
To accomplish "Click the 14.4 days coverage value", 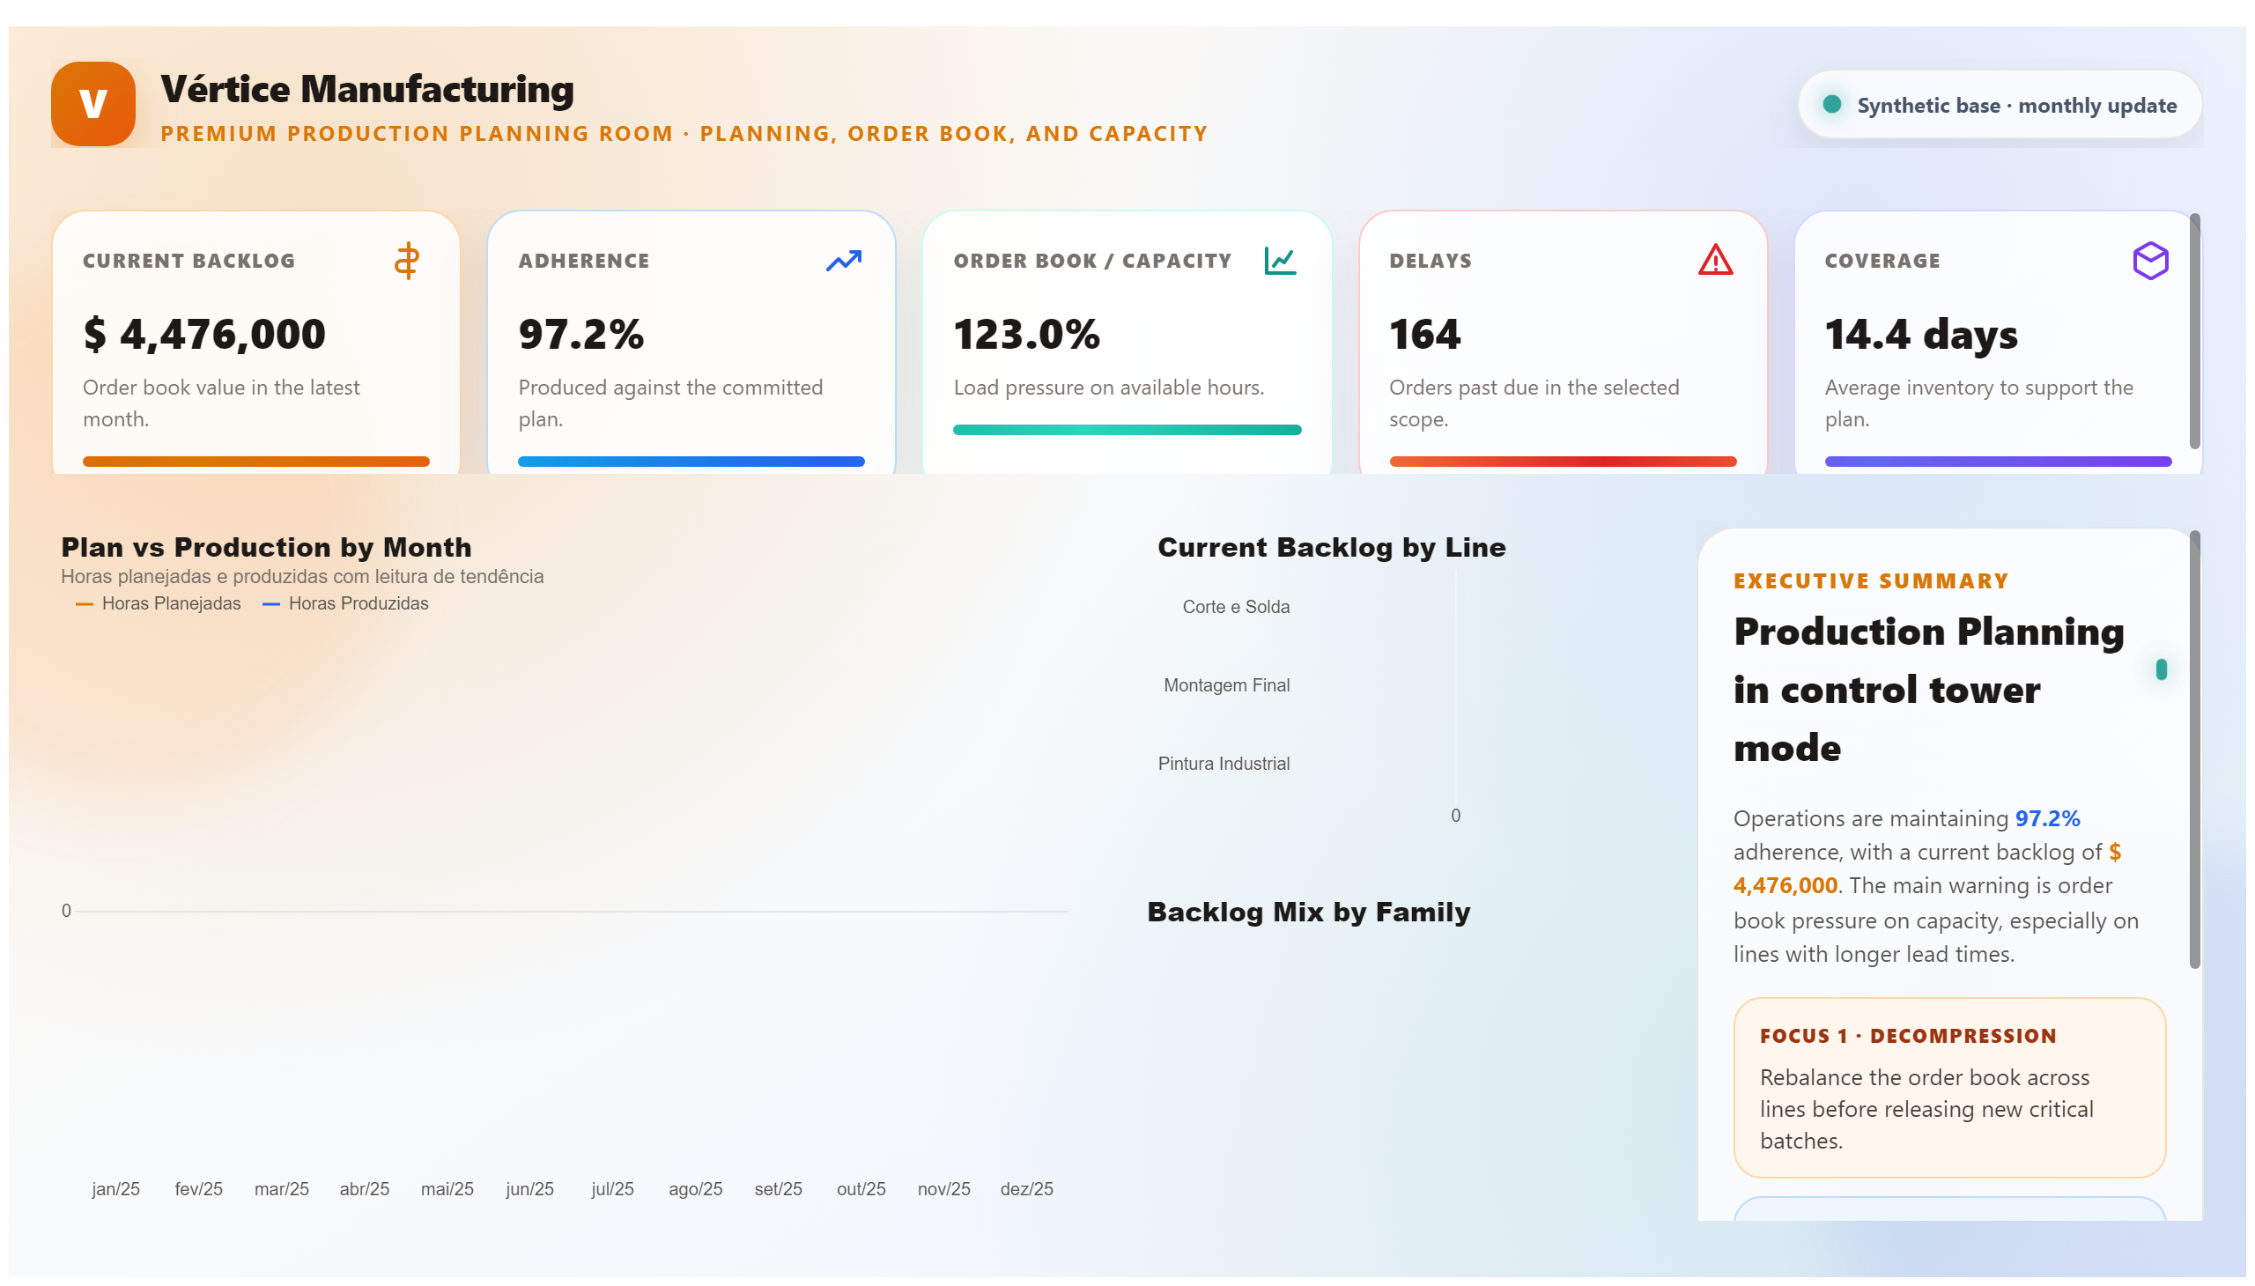I will pyautogui.click(x=1921, y=334).
